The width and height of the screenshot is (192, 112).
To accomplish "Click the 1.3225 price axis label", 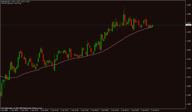I will pos(188,68).
